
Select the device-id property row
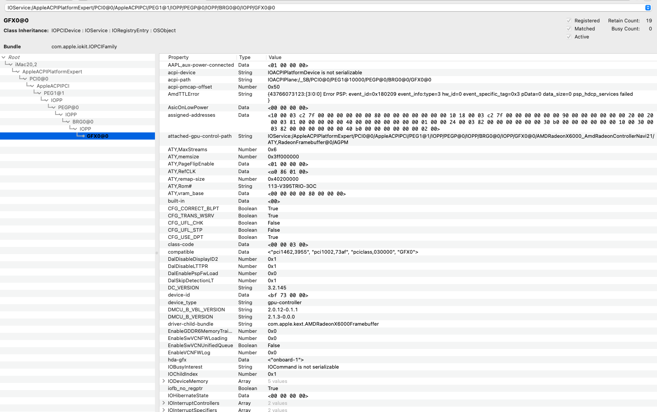179,295
